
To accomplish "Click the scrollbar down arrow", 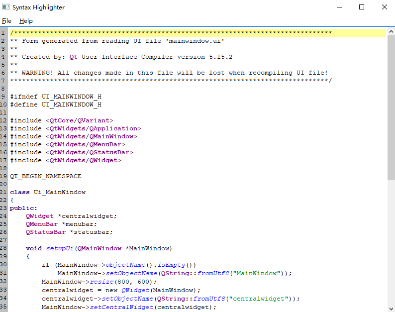I will coord(391,309).
